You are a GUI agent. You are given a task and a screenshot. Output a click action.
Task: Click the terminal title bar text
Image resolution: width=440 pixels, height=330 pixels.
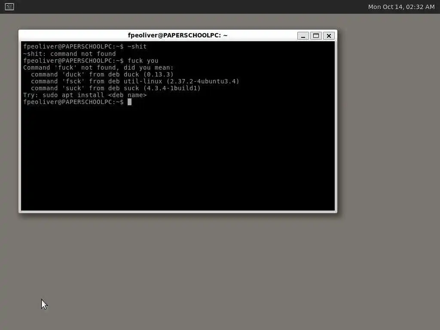[x=177, y=35]
